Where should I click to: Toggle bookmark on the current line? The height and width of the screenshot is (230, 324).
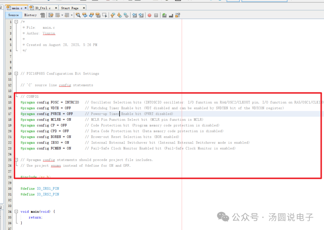[x=126, y=15]
